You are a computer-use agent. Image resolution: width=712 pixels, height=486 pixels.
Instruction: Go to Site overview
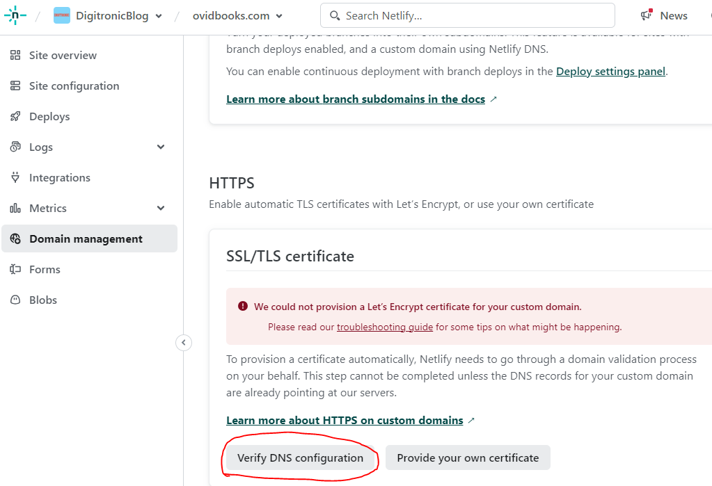[63, 56]
